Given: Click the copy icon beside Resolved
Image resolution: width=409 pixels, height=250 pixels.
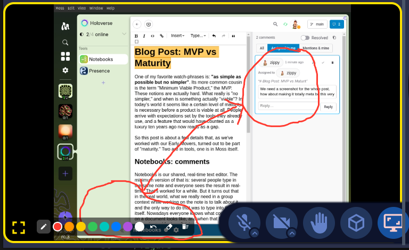Looking at the screenshot, I should pyautogui.click(x=334, y=38).
